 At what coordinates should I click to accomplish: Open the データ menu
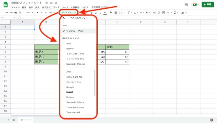[56, 7]
